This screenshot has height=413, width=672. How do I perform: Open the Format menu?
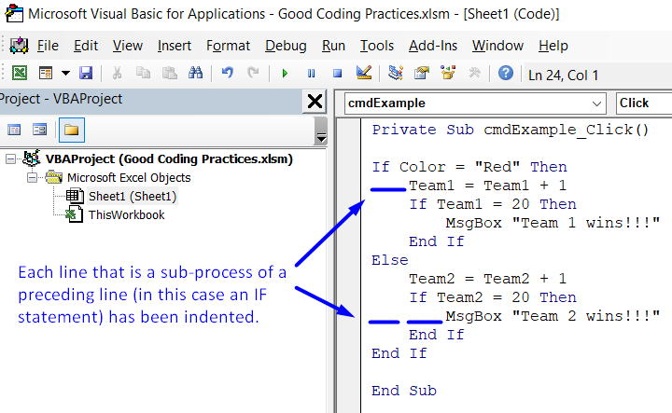coord(228,46)
